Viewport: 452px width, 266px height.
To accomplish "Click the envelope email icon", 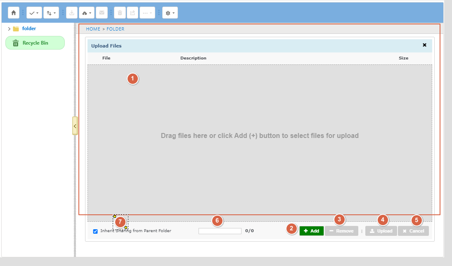I will [102, 13].
